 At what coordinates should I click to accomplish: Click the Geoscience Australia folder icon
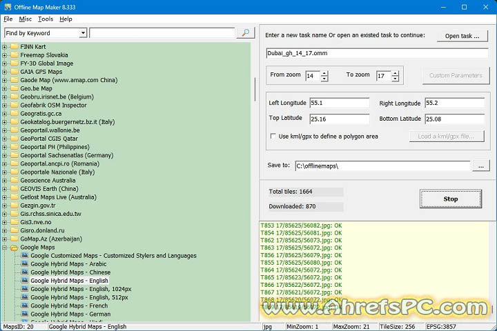click(14, 180)
